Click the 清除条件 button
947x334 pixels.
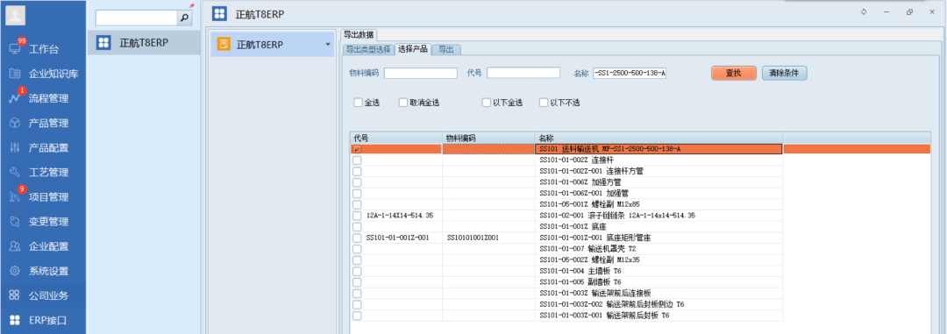[x=785, y=73]
